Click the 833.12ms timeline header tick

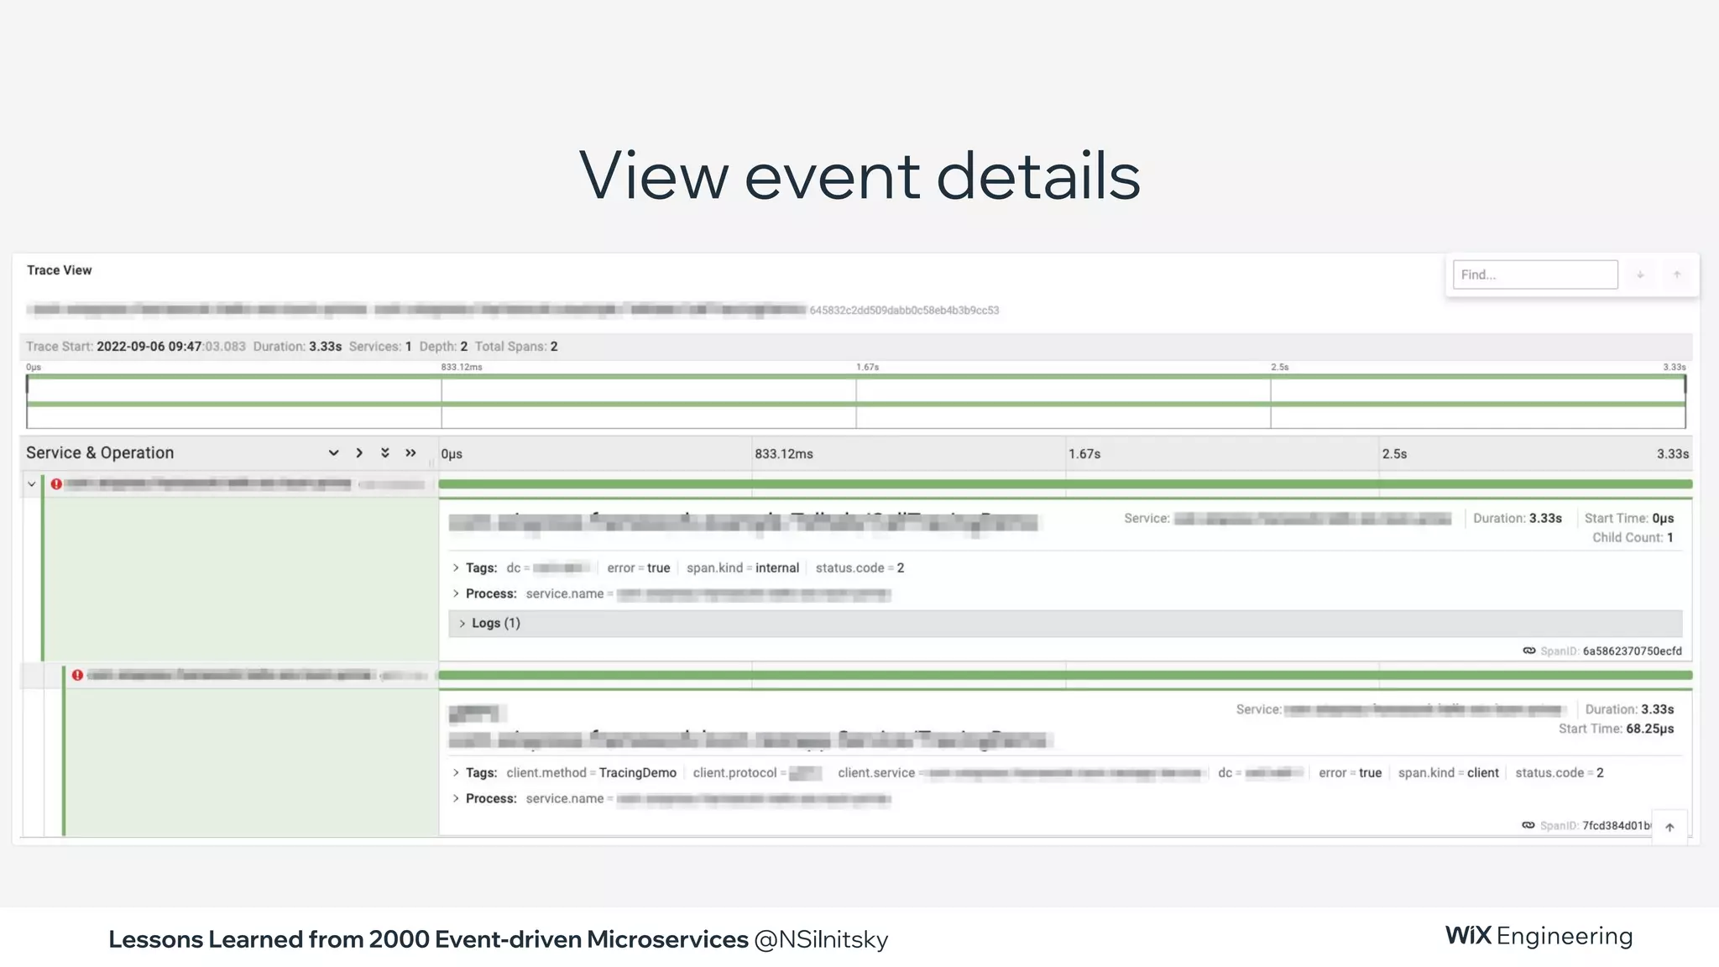[x=783, y=454]
